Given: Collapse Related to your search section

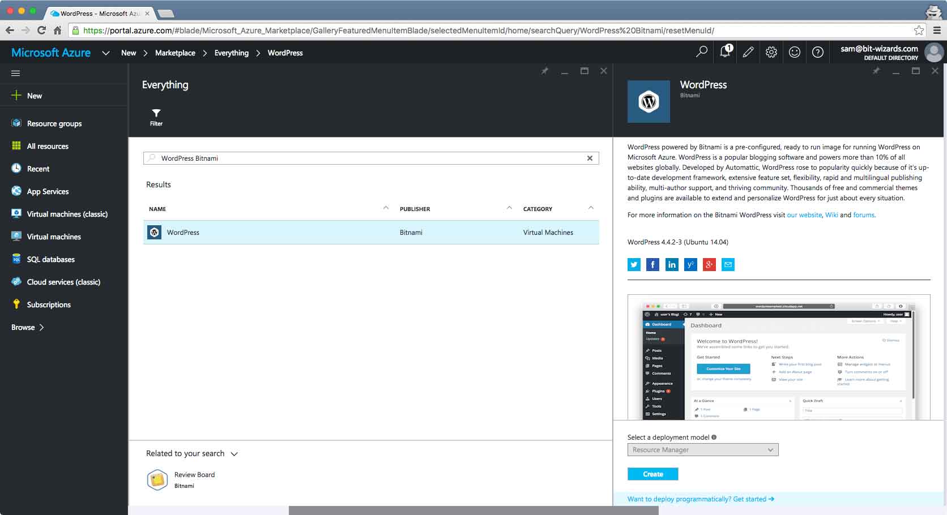Looking at the screenshot, I should (234, 454).
